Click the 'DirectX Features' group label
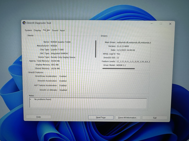The image size is (189, 141). (x=36, y=73)
